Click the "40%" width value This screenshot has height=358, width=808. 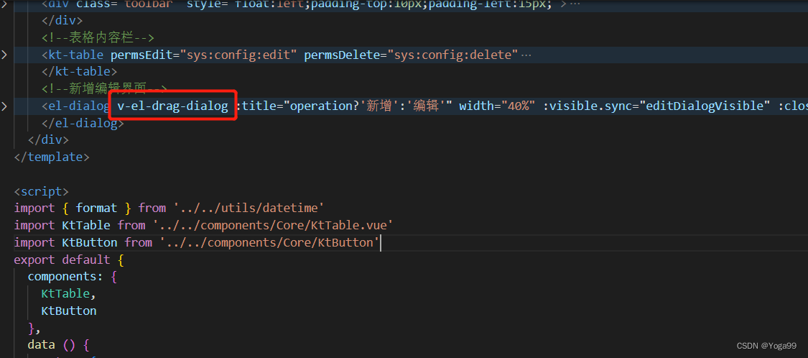(518, 106)
